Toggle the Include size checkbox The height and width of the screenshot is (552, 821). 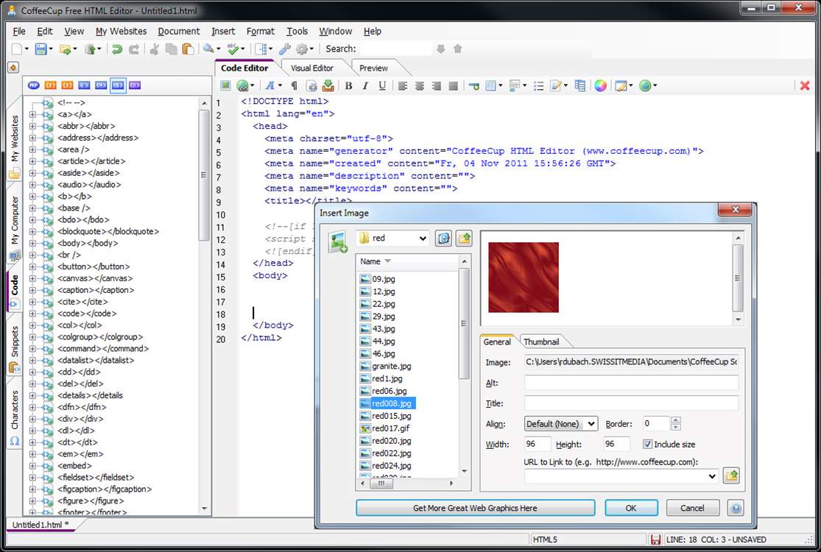[648, 445]
